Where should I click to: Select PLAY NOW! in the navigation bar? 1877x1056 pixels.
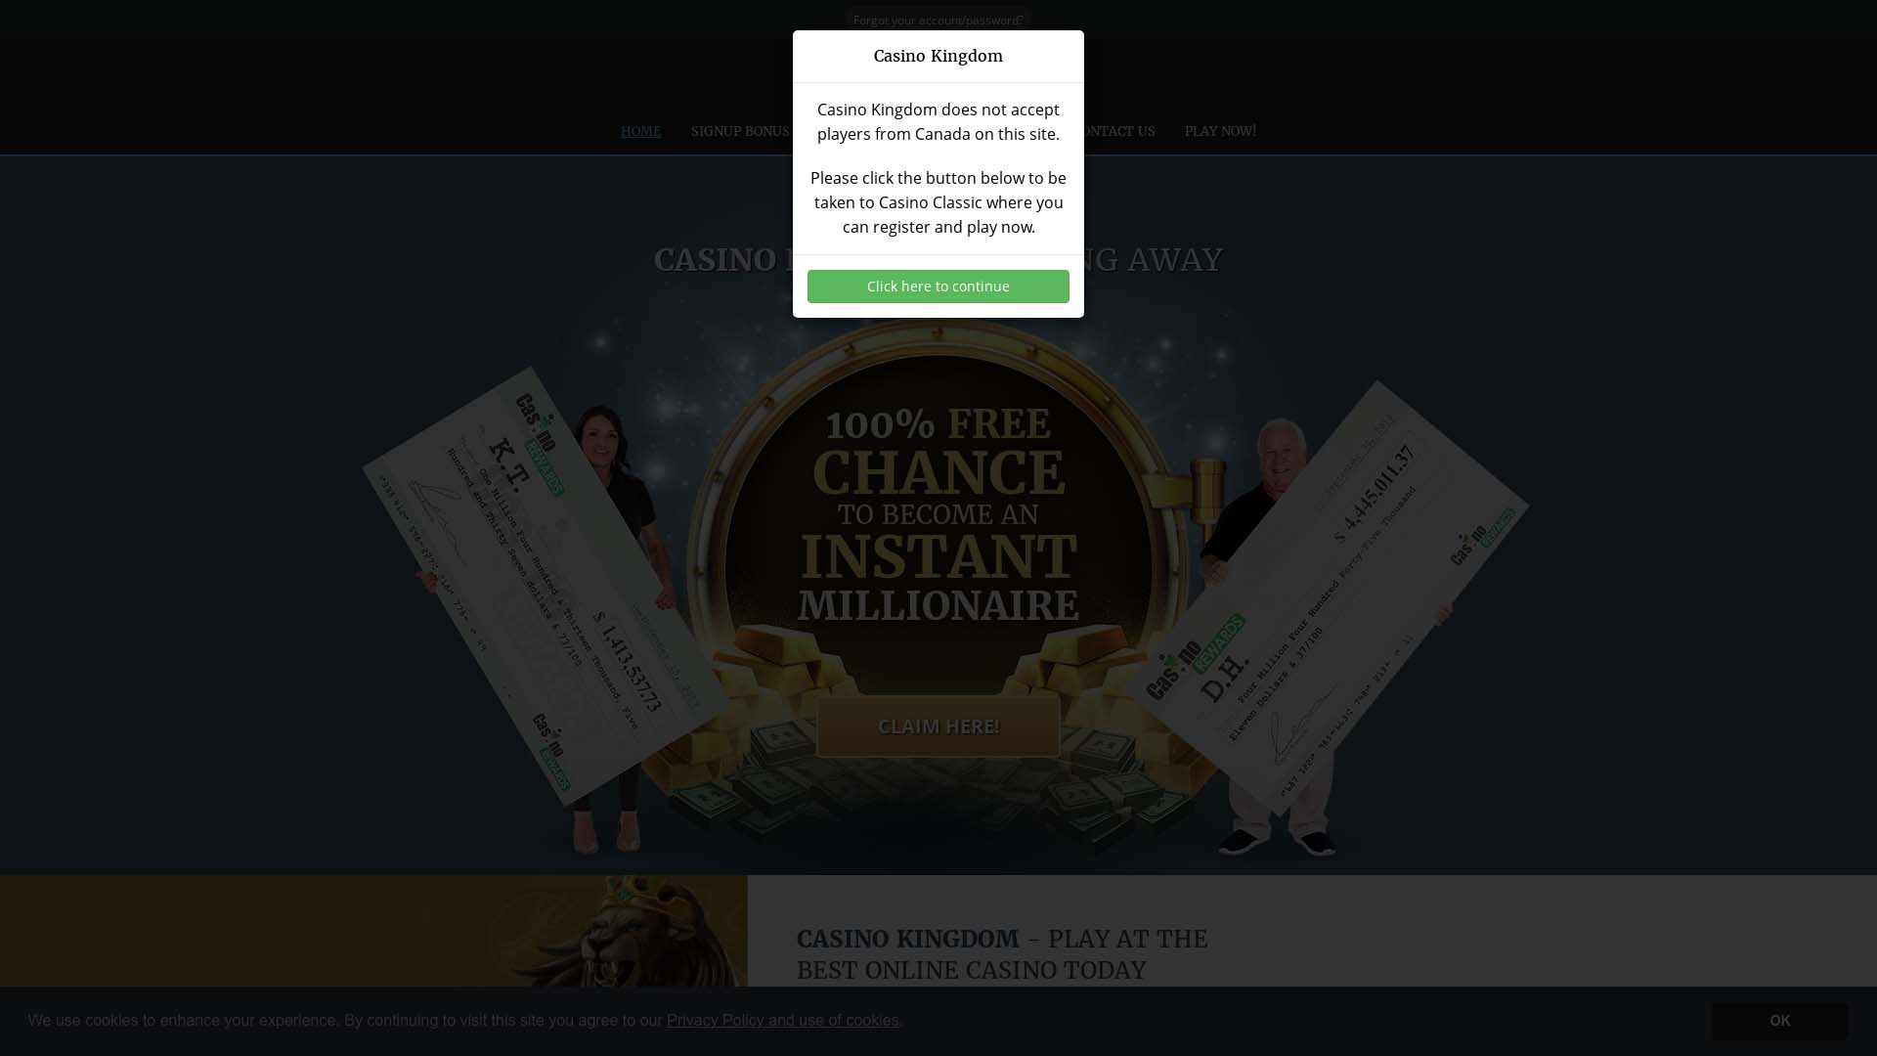point(1220,131)
